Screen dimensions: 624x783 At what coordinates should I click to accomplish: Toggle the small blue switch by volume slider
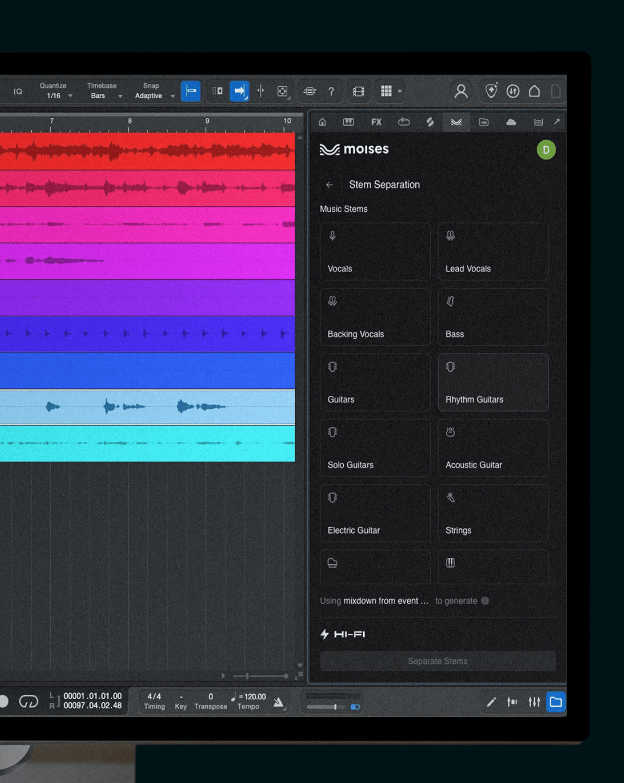(355, 707)
